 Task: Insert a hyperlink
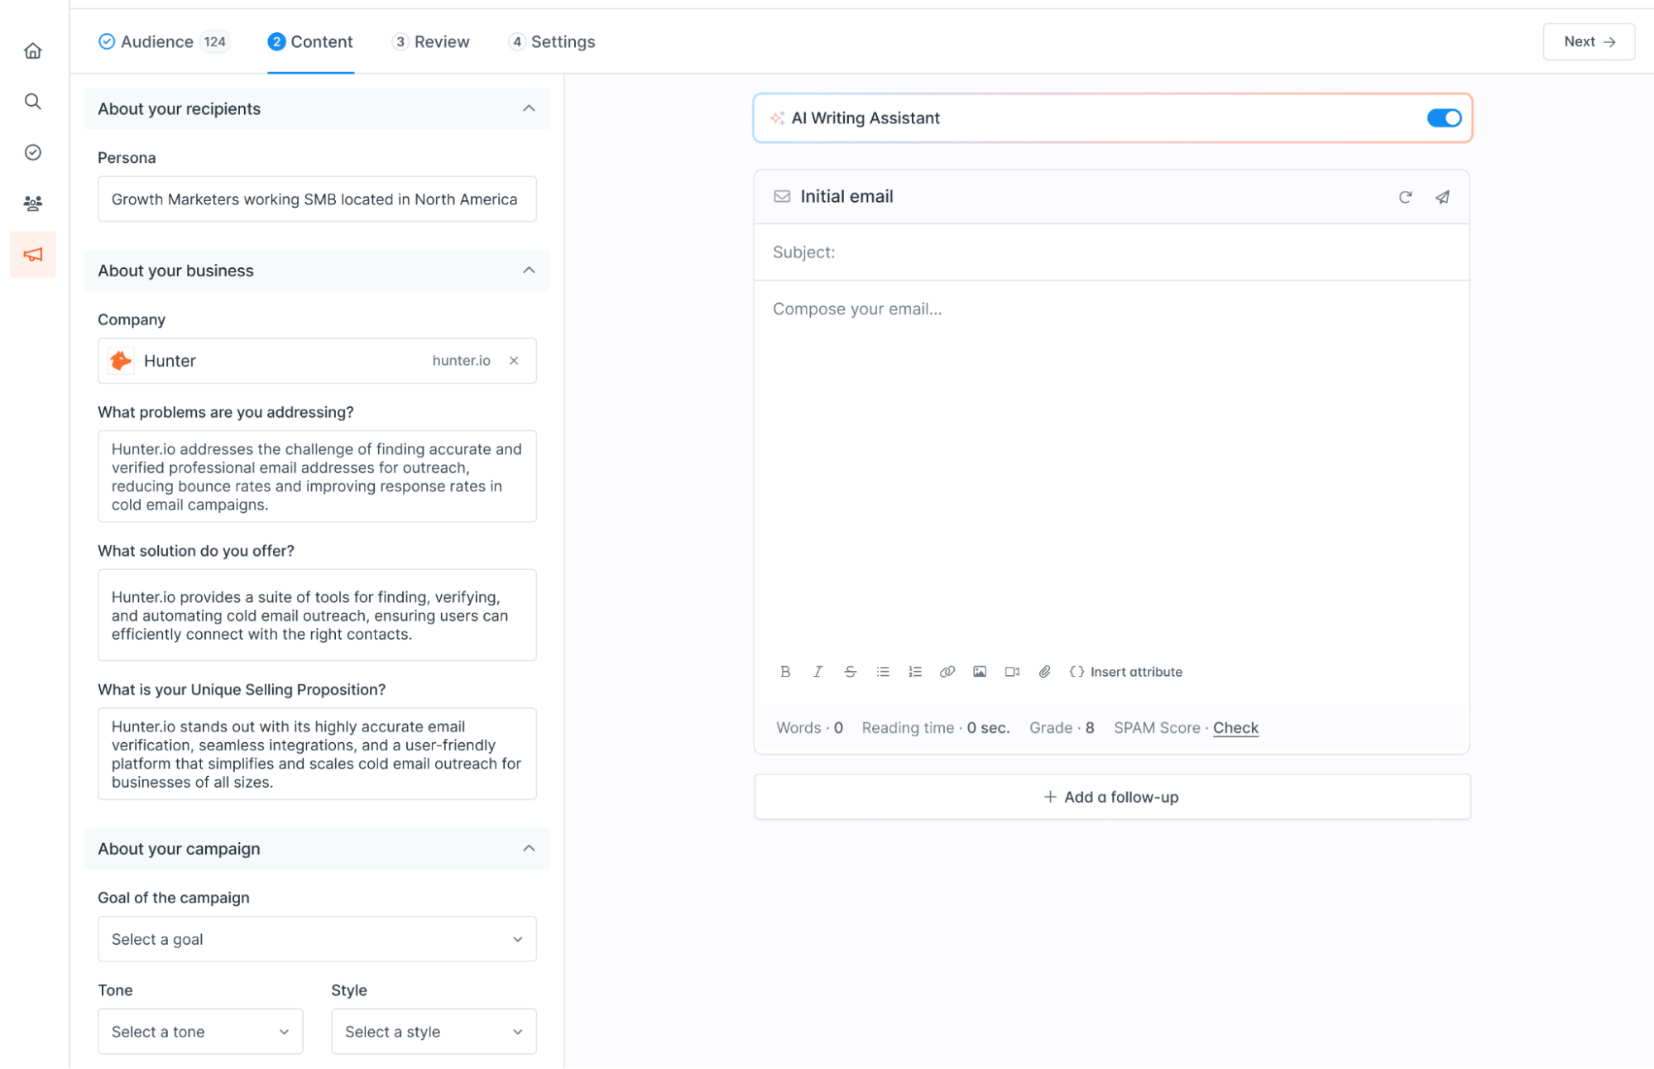pos(947,672)
